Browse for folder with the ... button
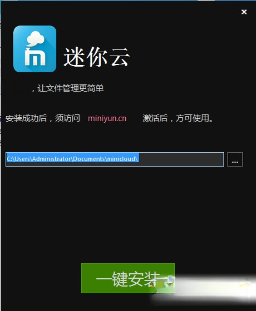Screen dimensions: 256x311 point(235,159)
